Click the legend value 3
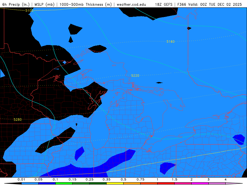This screenshot has width=247, height=185. click(209, 179)
